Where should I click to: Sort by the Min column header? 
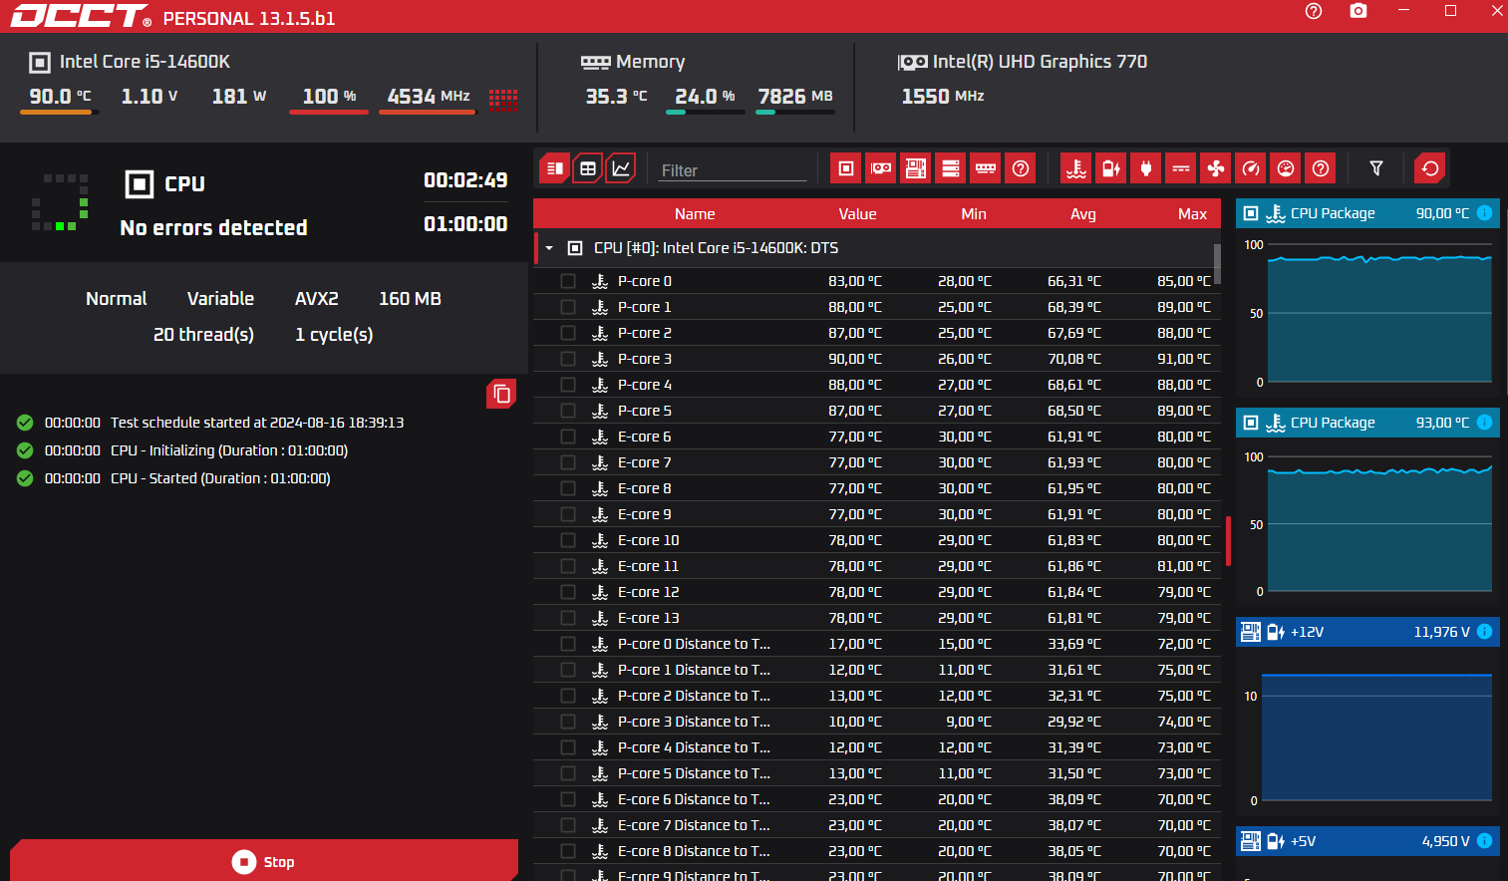pos(974,214)
